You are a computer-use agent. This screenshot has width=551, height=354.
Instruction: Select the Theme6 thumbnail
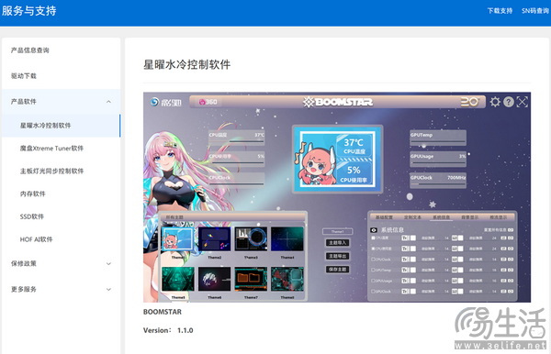click(214, 279)
